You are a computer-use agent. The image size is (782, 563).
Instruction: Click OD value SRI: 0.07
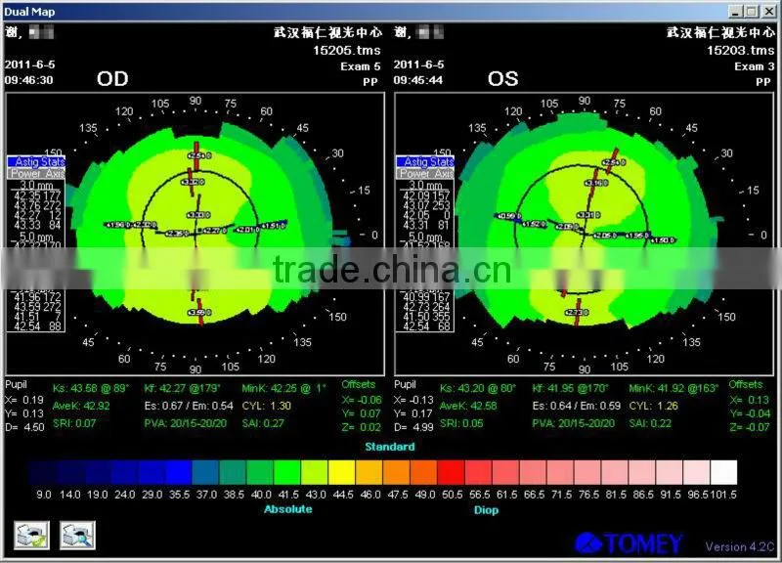point(74,423)
